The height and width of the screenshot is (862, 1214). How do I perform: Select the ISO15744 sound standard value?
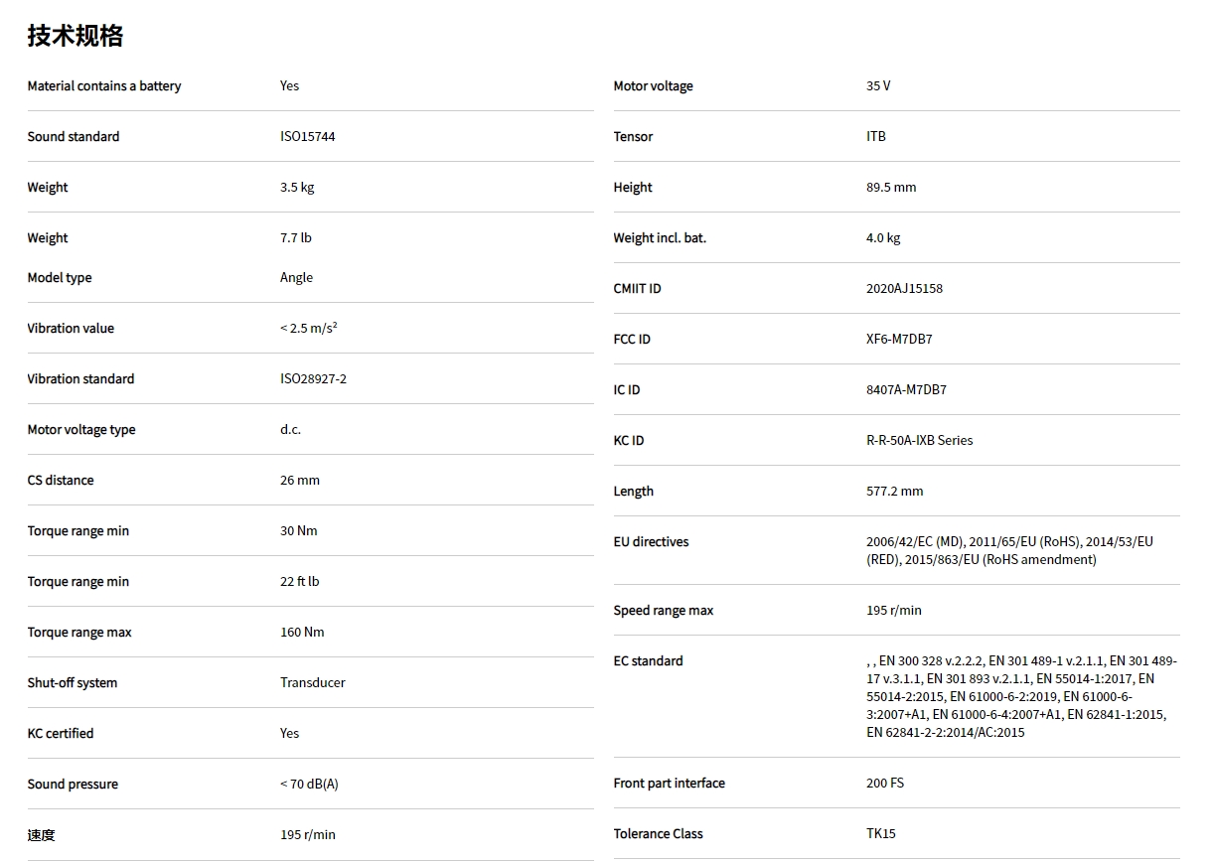click(x=307, y=137)
